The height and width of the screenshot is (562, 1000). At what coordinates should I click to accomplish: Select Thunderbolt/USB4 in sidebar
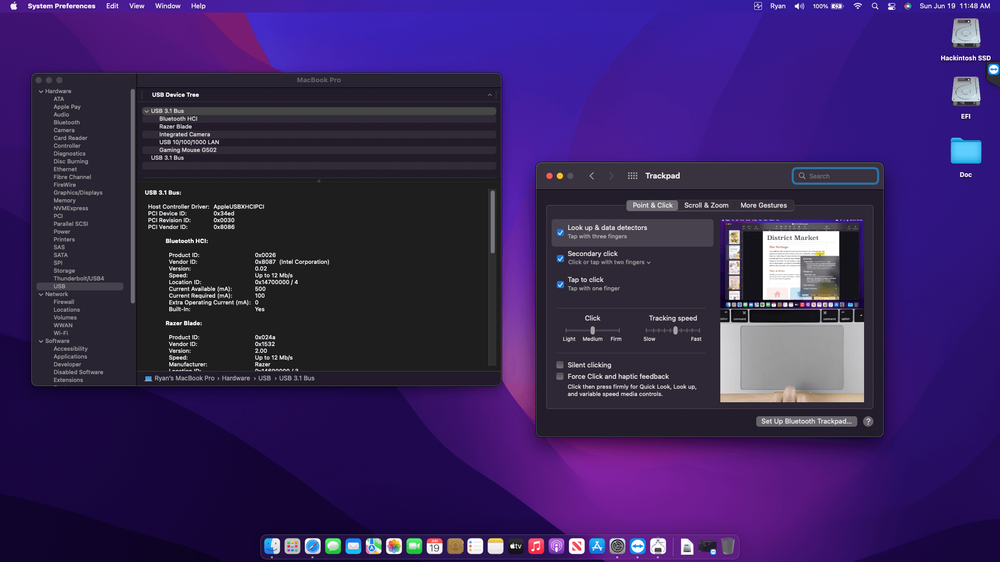coord(79,279)
